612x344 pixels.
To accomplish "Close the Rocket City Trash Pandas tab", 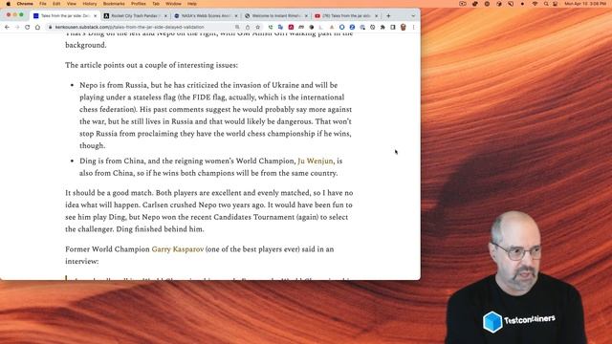I will [x=165, y=16].
